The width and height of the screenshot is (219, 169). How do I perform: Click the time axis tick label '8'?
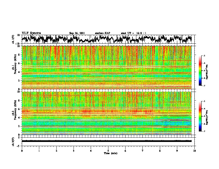(160, 151)
